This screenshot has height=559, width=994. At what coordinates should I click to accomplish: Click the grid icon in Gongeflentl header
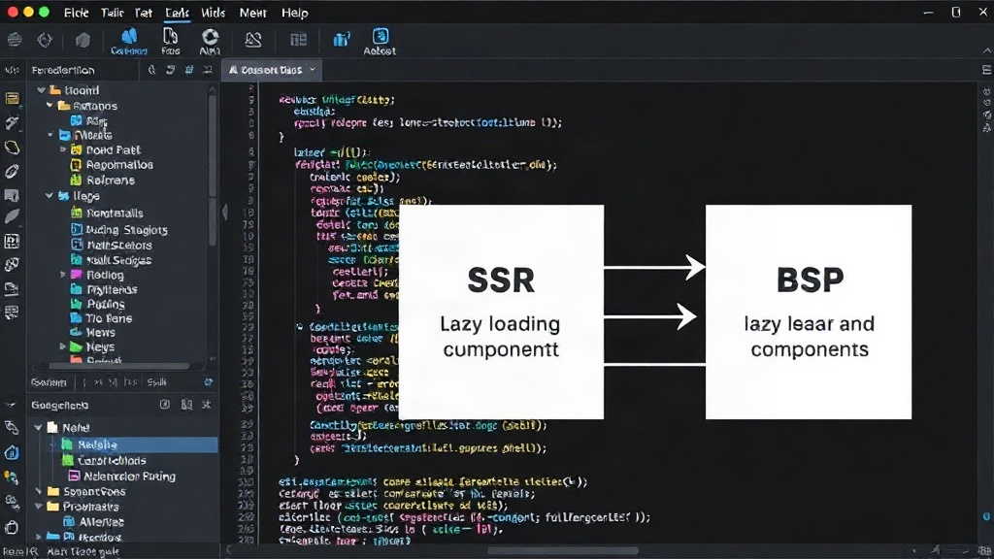pyautogui.click(x=186, y=405)
